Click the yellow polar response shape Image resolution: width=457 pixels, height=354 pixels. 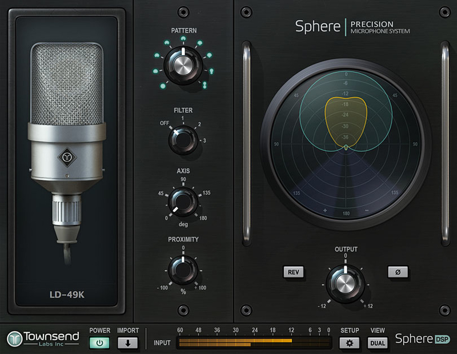point(346,122)
